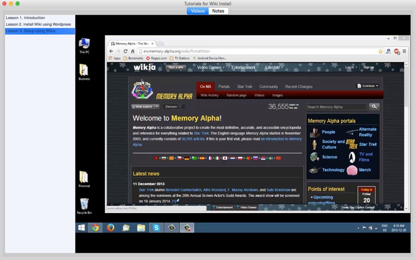Click the Benedict Cumberbatch link
The image size is (416, 260).
point(184,190)
